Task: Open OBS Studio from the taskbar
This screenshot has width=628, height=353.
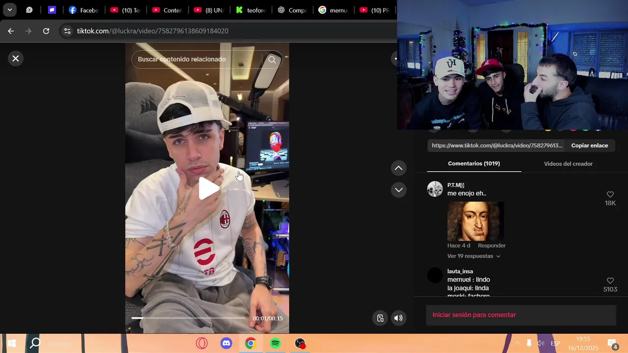Action: 300,344
